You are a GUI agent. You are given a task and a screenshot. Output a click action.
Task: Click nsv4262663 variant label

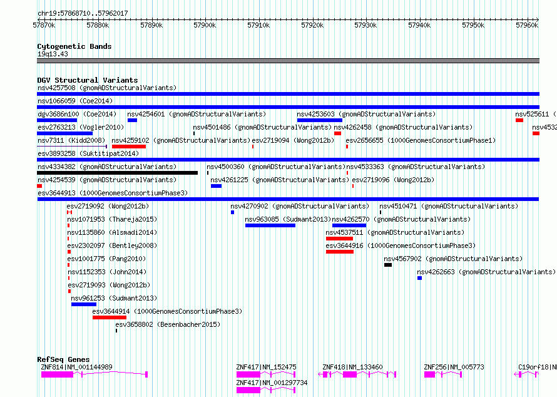[x=486, y=272]
